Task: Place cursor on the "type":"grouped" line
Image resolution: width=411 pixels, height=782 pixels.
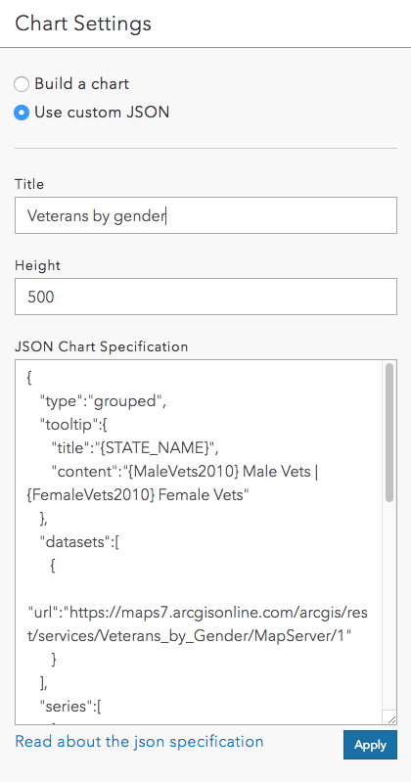Action: click(x=104, y=401)
